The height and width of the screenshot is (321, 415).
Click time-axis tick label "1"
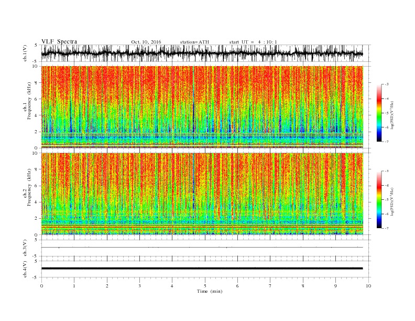pyautogui.click(x=74, y=286)
